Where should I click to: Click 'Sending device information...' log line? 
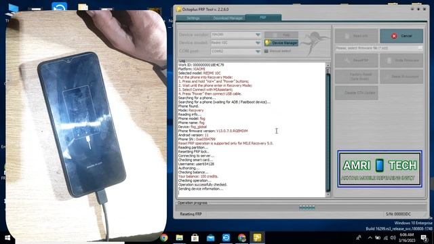(x=201, y=188)
